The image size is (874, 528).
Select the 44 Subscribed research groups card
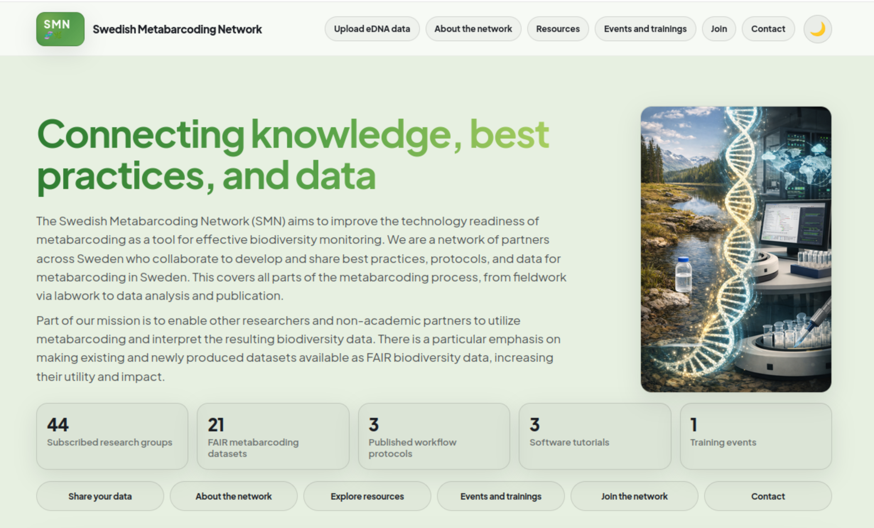click(x=112, y=436)
